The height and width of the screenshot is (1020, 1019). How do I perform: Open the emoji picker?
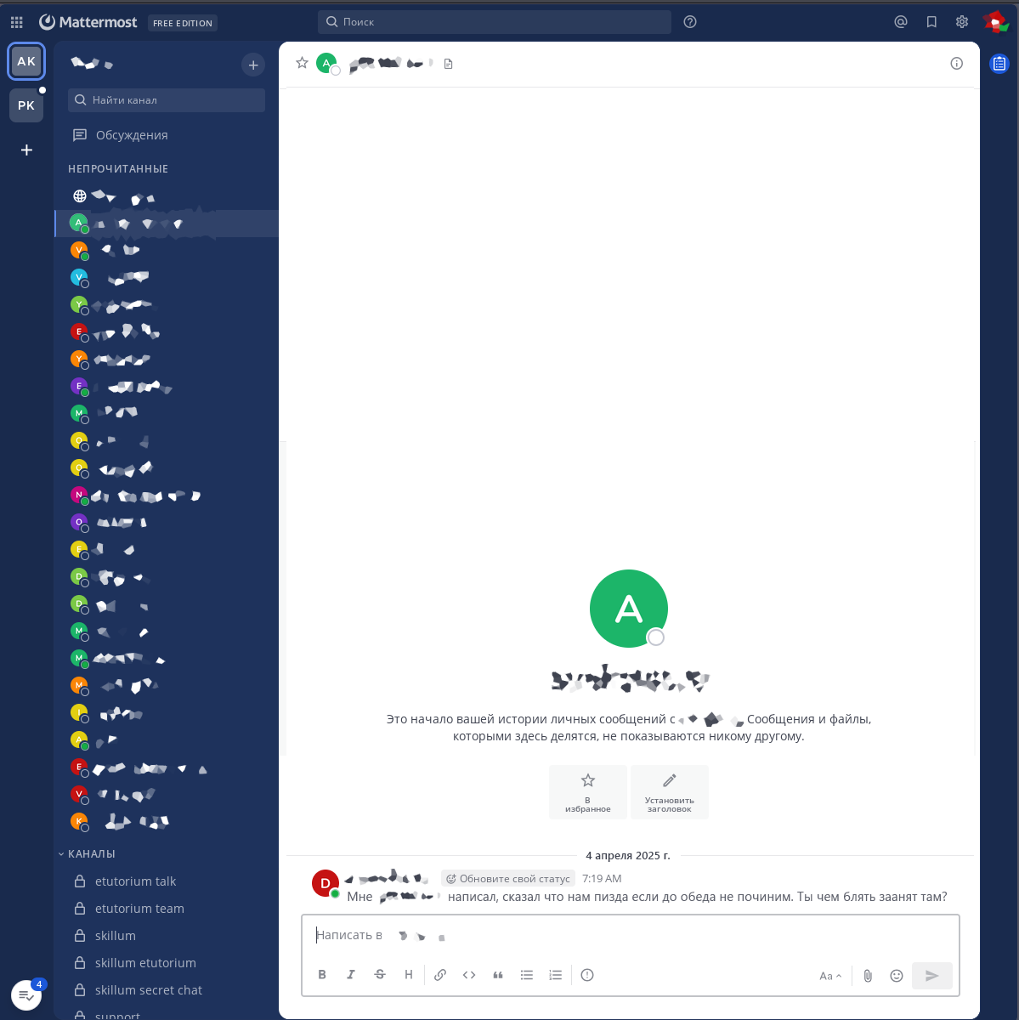click(897, 976)
